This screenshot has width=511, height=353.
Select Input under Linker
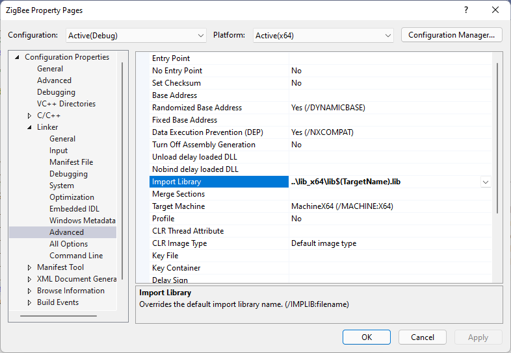tap(59, 151)
